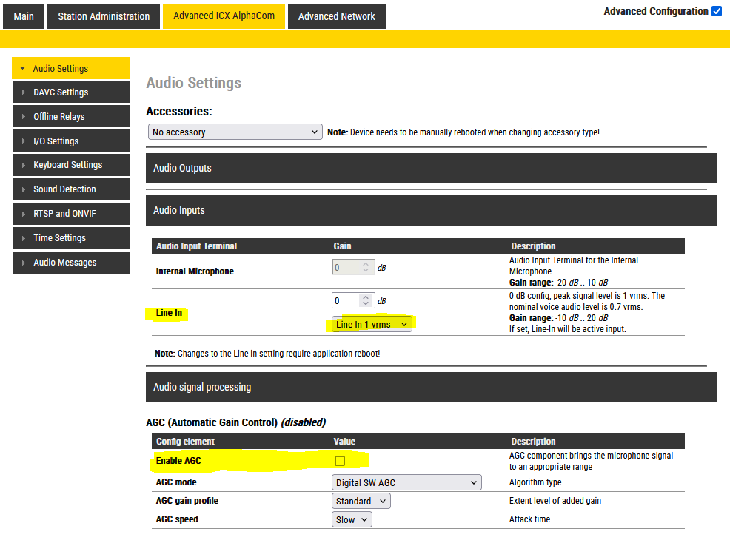Enable the AGC checkbox
This screenshot has height=540, width=730.
pyautogui.click(x=340, y=461)
